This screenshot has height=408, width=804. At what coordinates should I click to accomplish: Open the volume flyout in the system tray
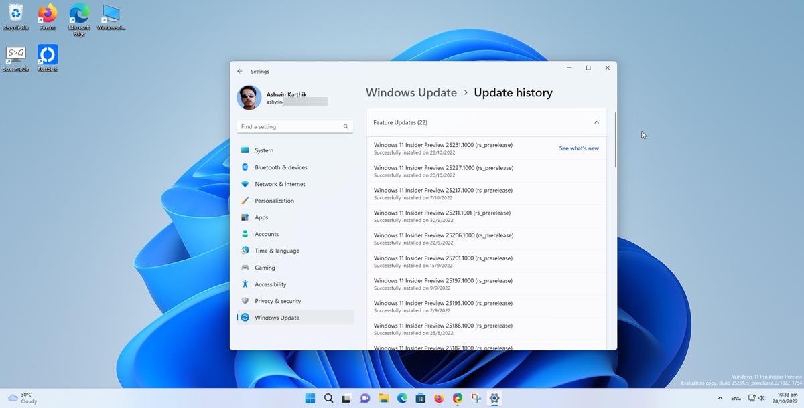coord(762,398)
